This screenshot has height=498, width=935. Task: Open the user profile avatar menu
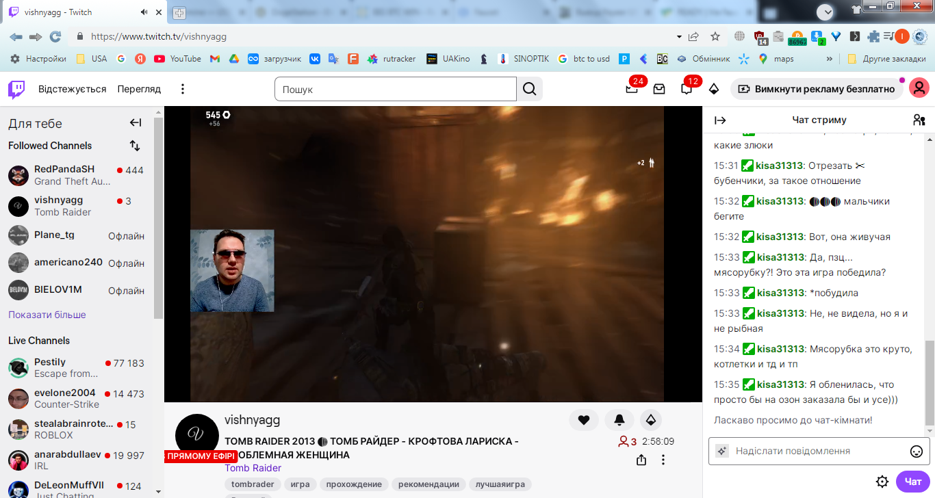[919, 89]
